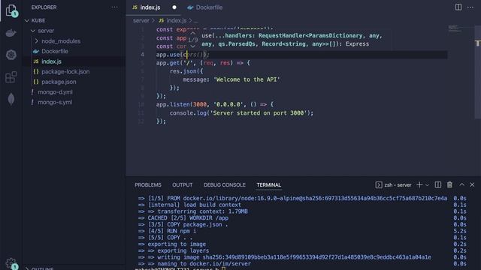Click the console.log line in editor
The image size is (481, 270).
click(242, 113)
